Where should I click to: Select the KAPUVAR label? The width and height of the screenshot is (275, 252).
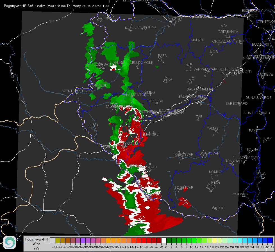tap(133, 28)
